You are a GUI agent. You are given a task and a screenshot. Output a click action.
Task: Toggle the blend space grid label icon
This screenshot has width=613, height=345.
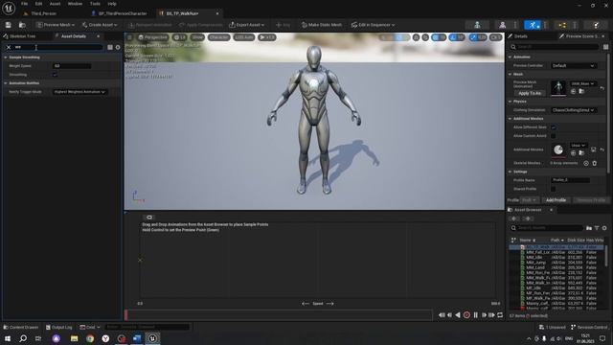pos(149,218)
